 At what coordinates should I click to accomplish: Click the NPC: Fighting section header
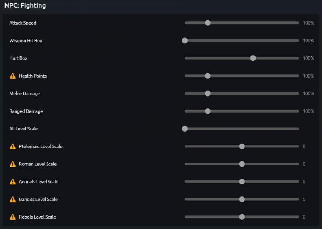click(x=25, y=6)
